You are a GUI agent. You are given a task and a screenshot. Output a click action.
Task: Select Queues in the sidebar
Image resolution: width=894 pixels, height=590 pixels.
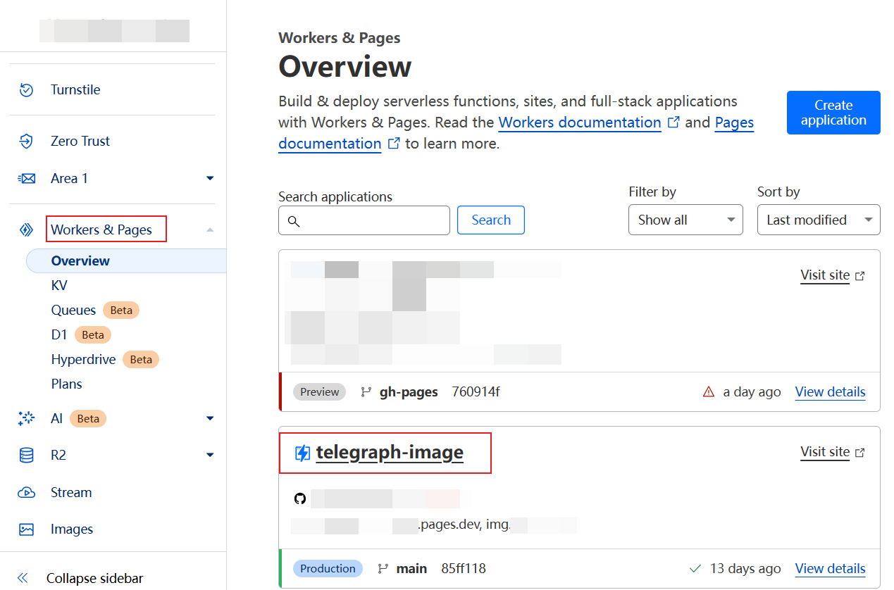point(73,310)
